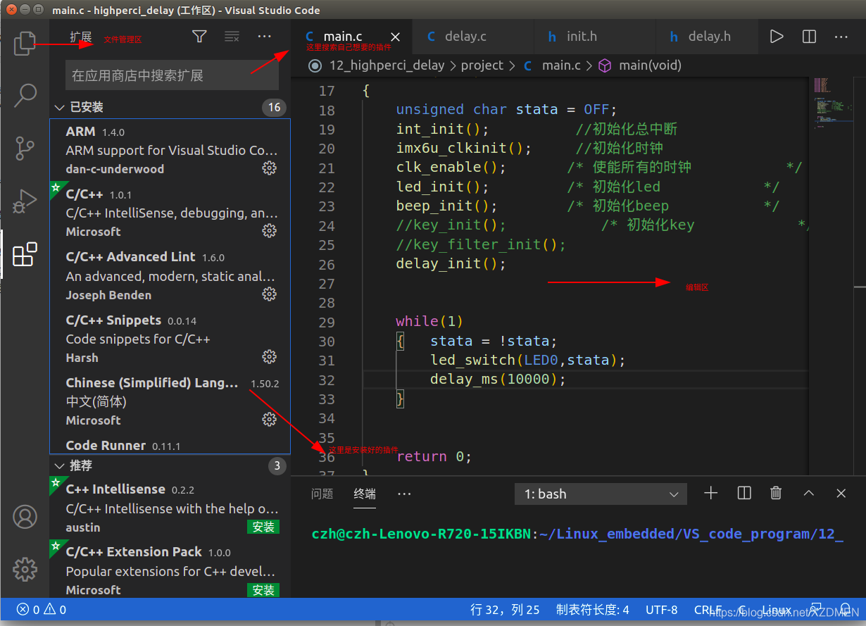Kill terminal with trash icon
This screenshot has height=626, width=866.
coord(776,494)
